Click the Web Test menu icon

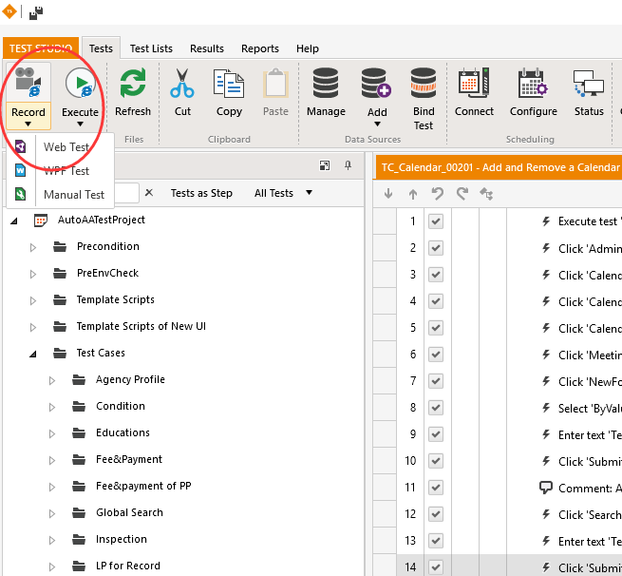[x=20, y=146]
